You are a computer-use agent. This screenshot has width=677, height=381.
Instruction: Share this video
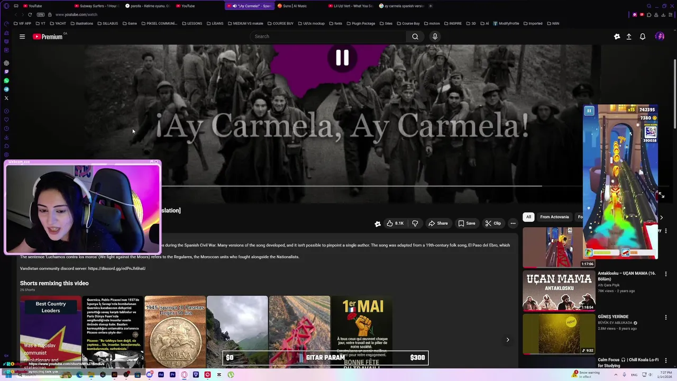(438, 223)
